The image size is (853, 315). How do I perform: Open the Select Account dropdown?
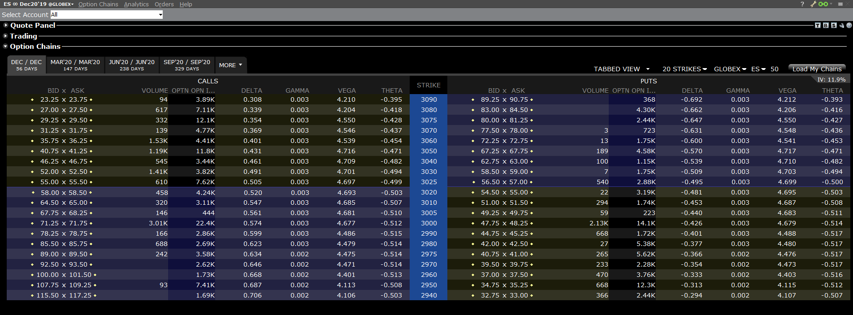pos(106,15)
